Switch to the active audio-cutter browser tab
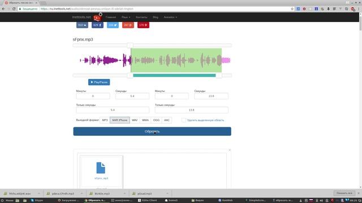Viewport: 362px width, 203px height. click(21, 3)
